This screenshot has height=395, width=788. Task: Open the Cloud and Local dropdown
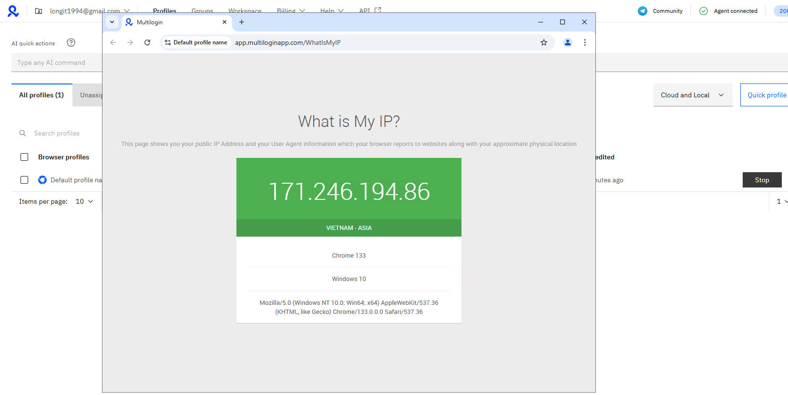(693, 95)
